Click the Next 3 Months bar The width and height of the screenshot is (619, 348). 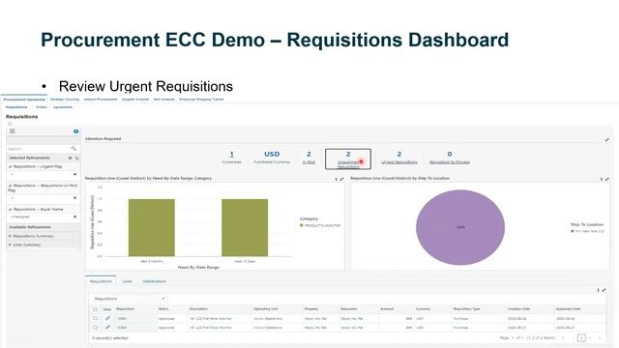click(152, 228)
